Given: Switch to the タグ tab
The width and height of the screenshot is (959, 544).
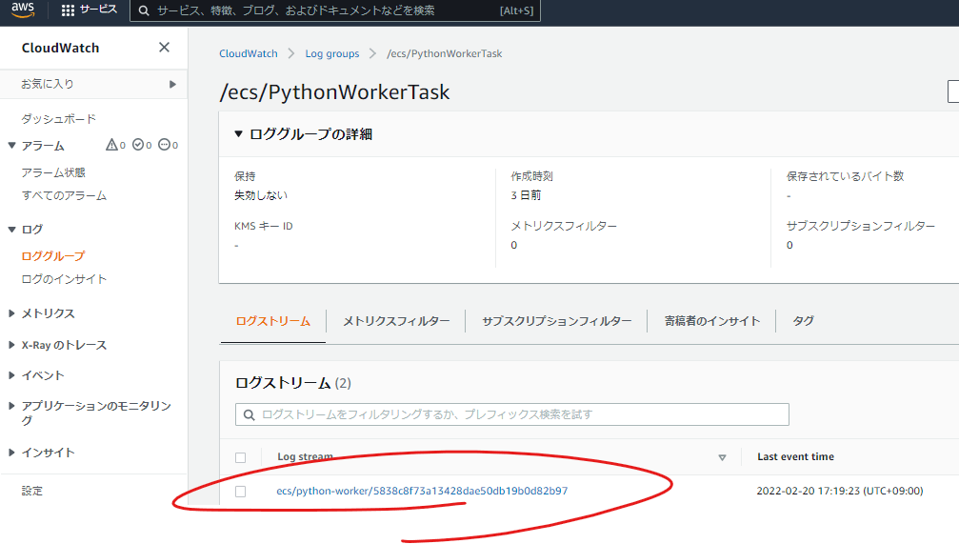Looking at the screenshot, I should 803,321.
